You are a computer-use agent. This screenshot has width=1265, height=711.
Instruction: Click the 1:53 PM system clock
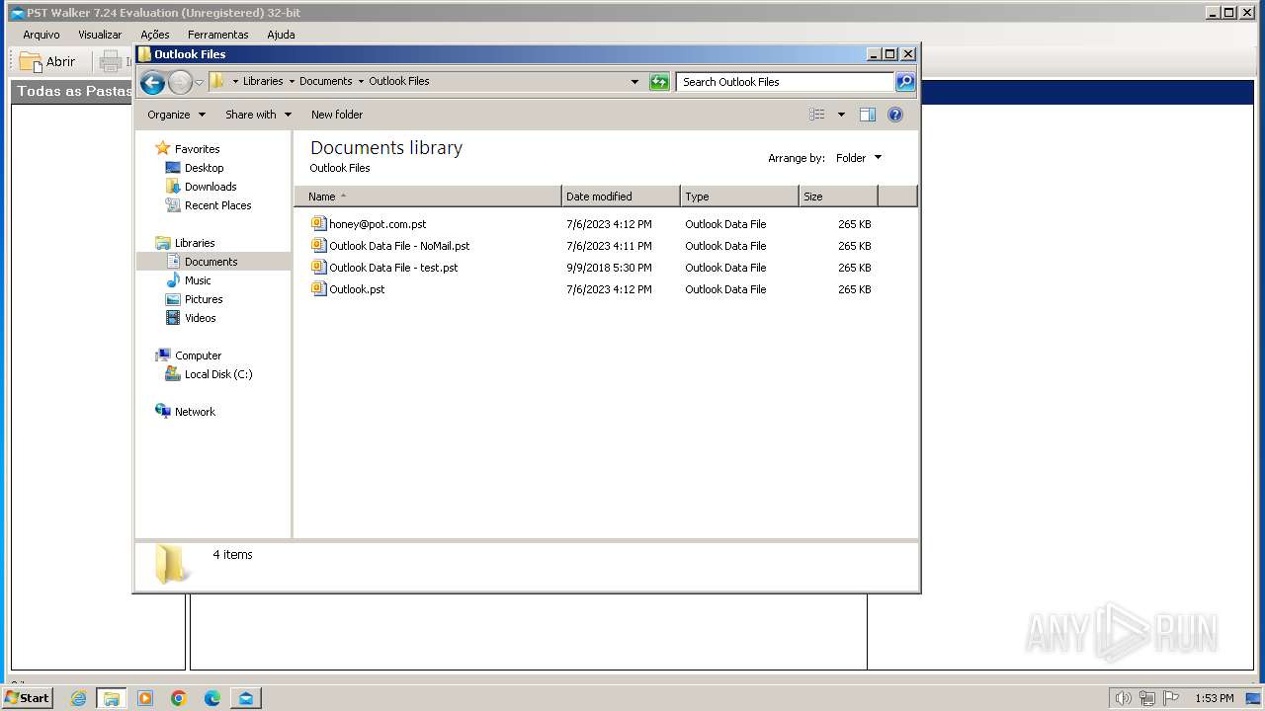coord(1215,698)
